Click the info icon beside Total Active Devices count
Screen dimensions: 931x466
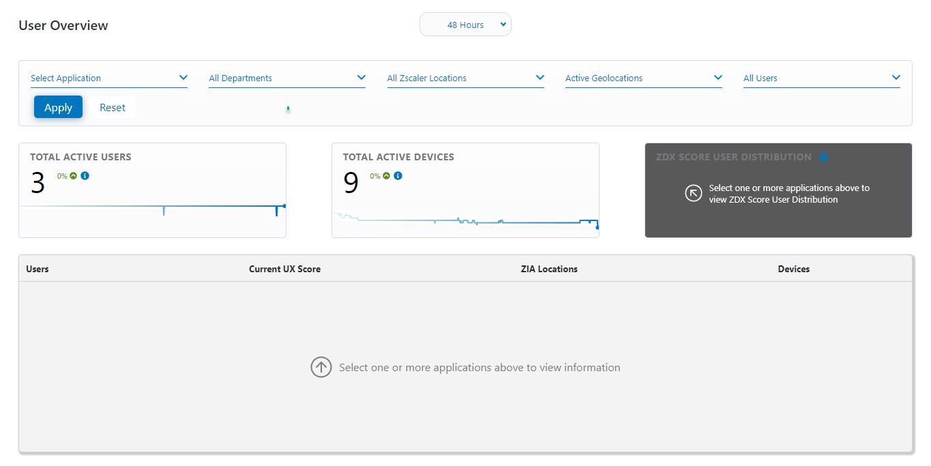tap(398, 175)
